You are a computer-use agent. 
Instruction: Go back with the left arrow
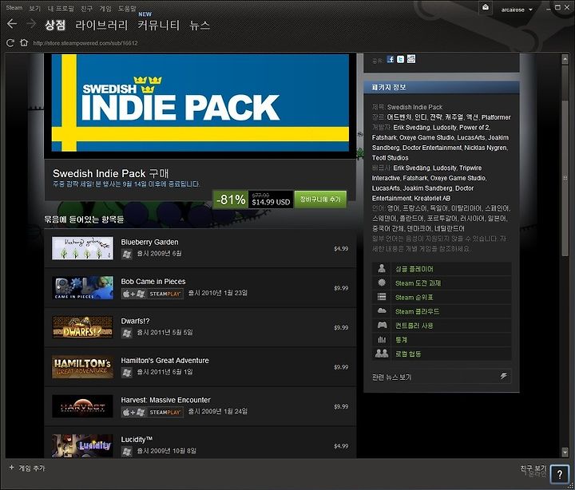[x=12, y=24]
